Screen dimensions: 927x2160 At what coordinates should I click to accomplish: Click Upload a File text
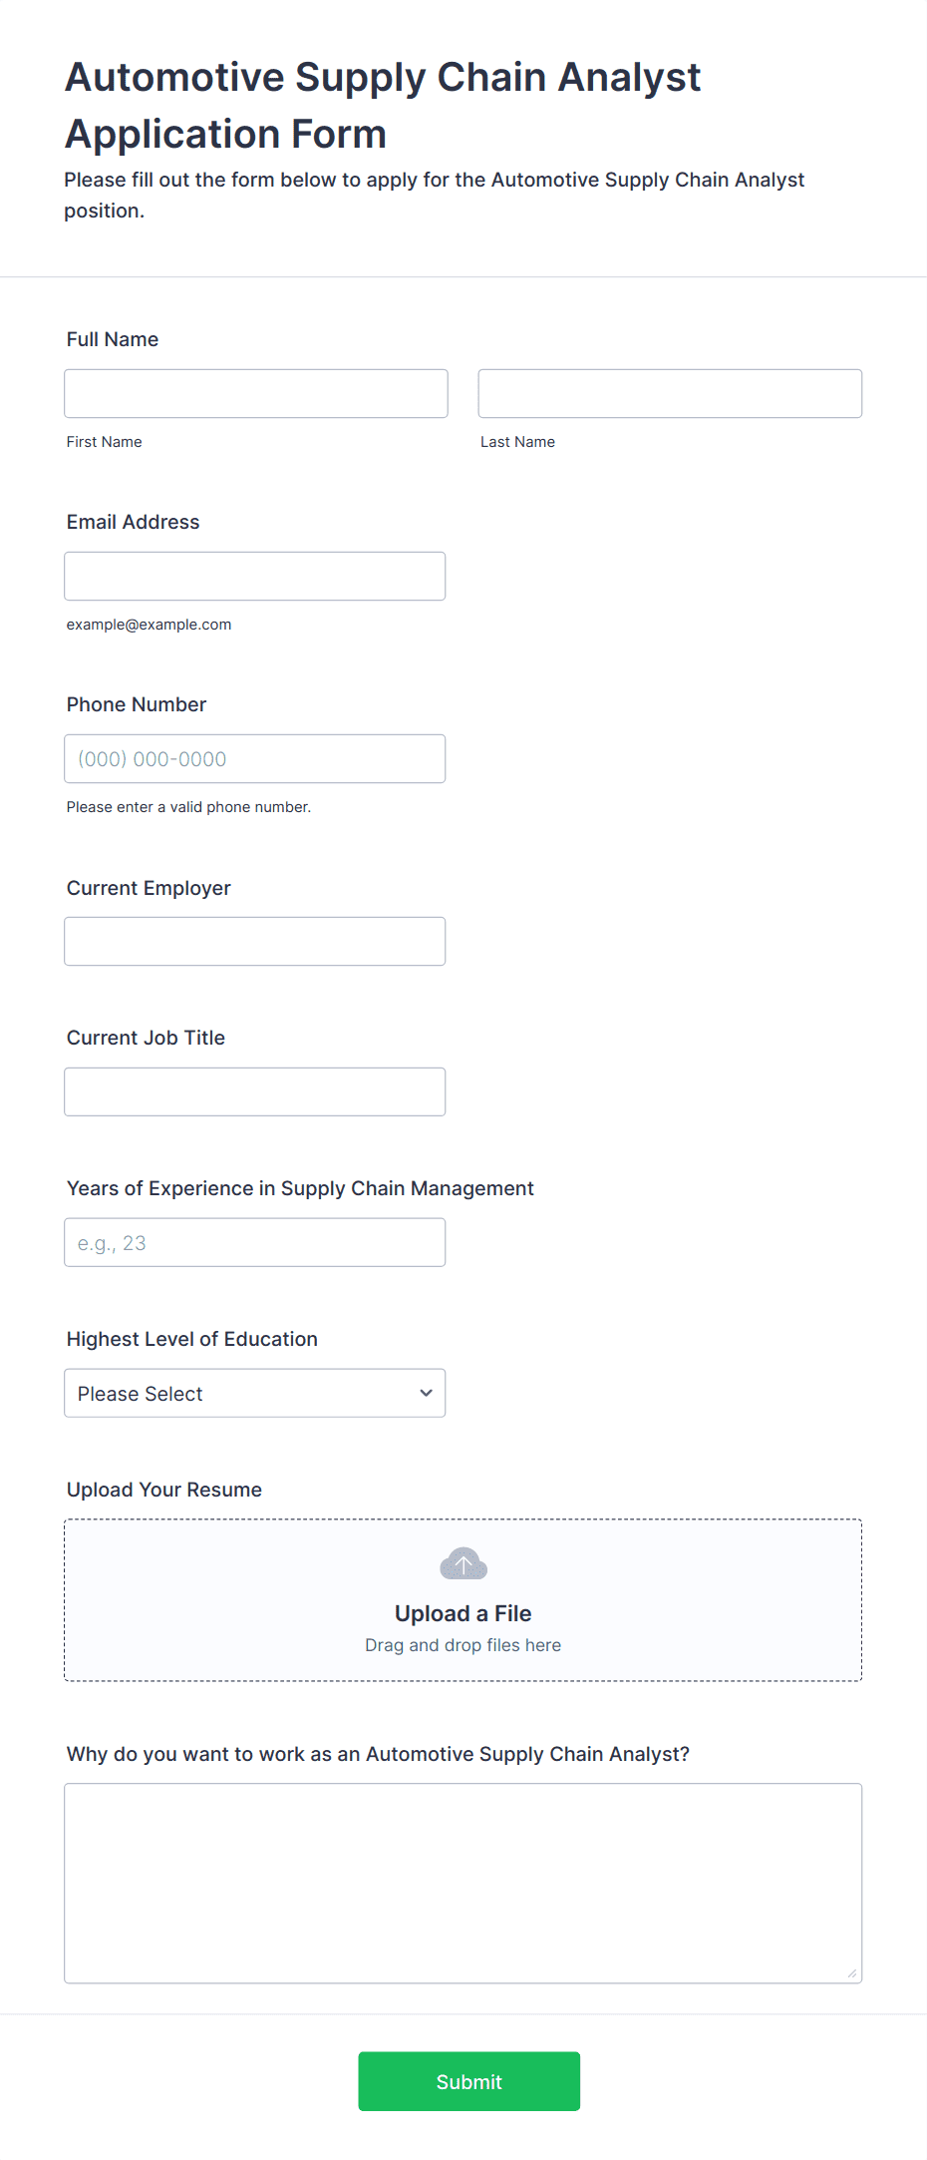463,1613
